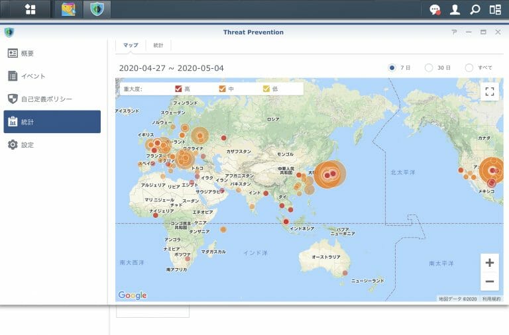This screenshot has width=509, height=335.
Task: Click the 重大度 label
Action: coord(133,89)
